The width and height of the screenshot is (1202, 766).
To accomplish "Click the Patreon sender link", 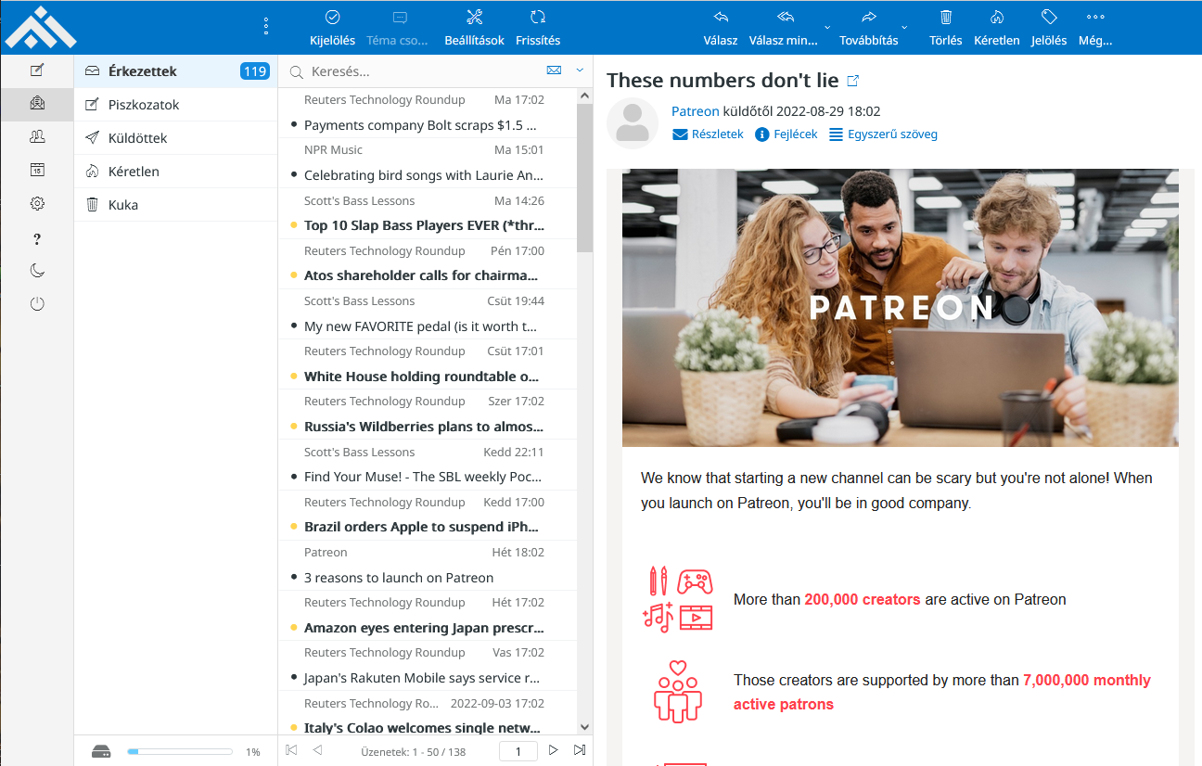I will [x=696, y=111].
